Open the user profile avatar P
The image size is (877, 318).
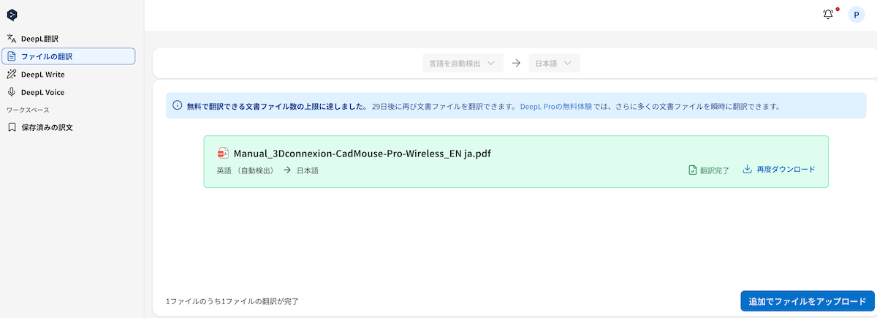(x=856, y=15)
